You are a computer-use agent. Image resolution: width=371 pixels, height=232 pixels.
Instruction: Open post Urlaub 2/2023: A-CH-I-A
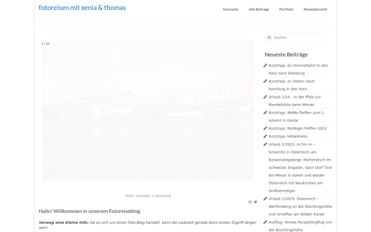tap(300, 168)
